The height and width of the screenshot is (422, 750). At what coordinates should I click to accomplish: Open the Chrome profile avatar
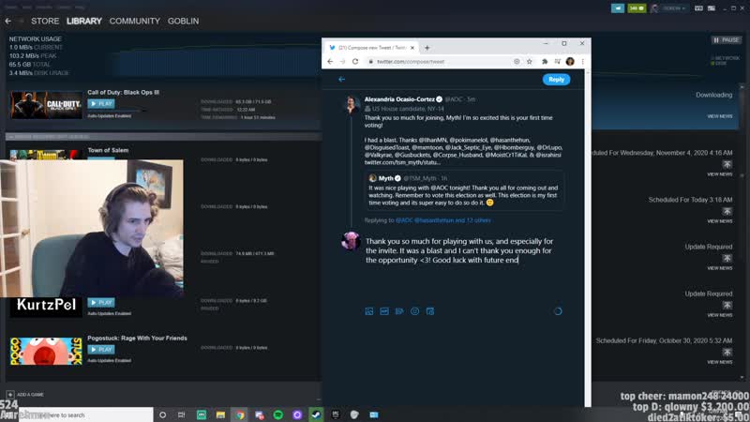click(x=570, y=62)
